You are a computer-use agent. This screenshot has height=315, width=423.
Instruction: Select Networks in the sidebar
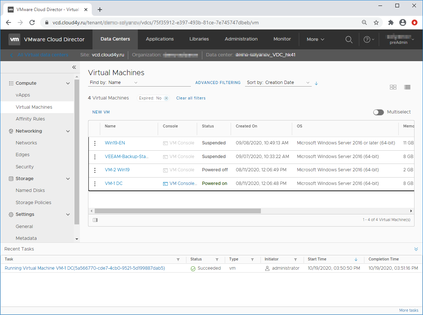pyautogui.click(x=27, y=143)
